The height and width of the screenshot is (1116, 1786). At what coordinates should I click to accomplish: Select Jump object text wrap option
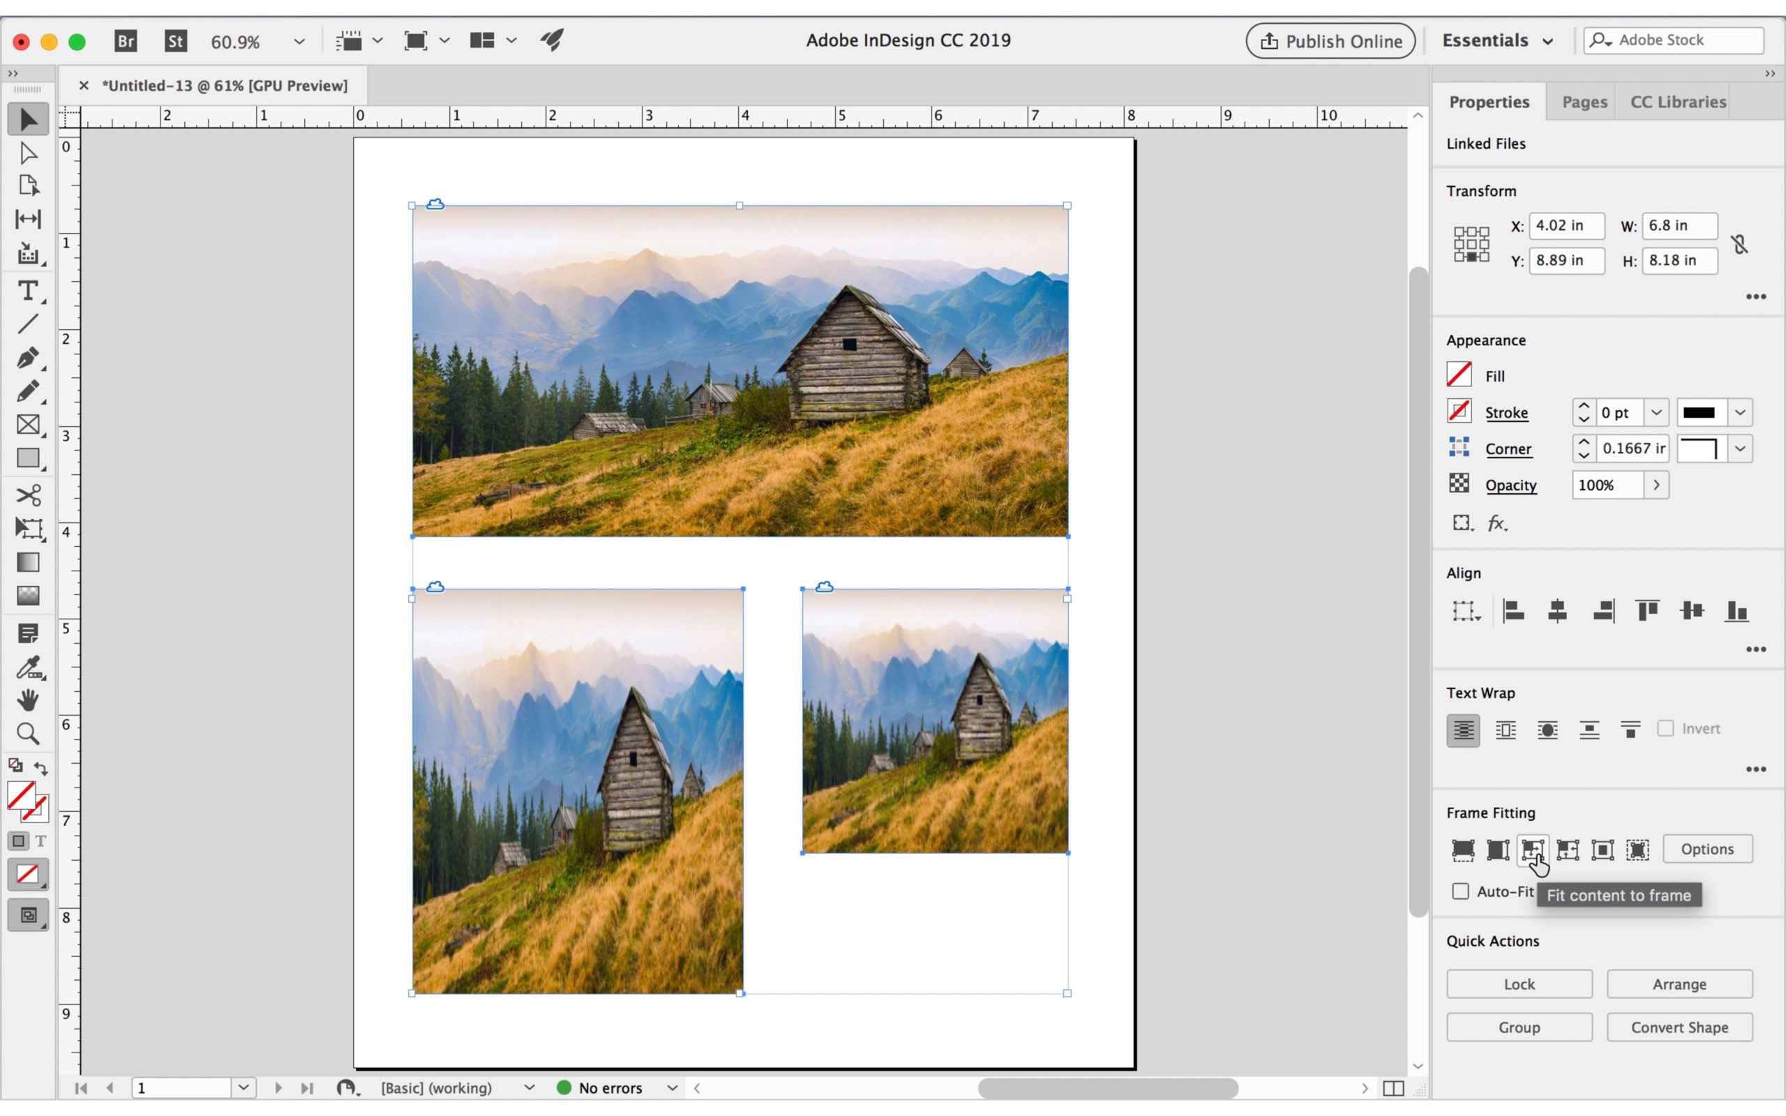[1589, 730]
